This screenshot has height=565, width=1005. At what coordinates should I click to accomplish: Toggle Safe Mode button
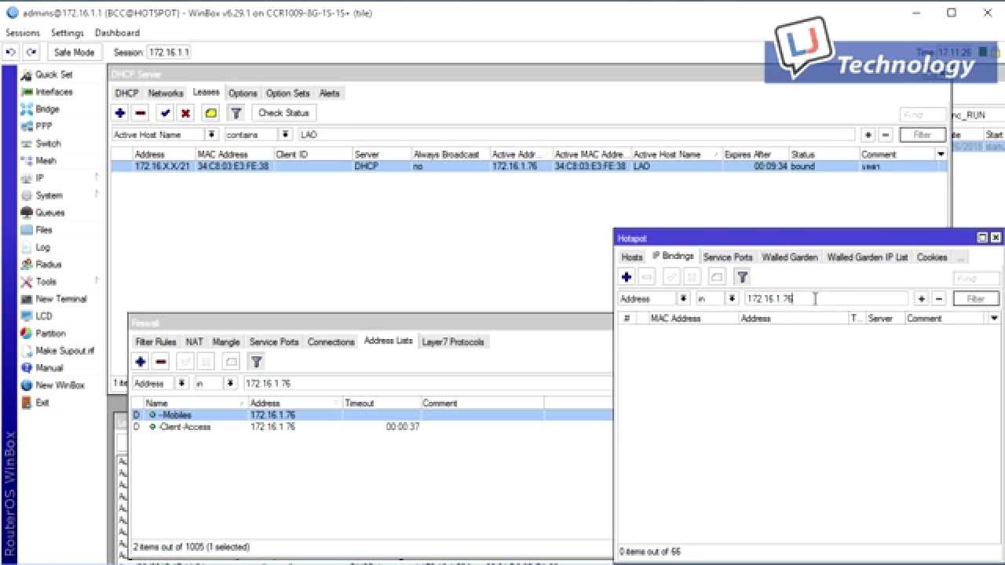click(74, 52)
